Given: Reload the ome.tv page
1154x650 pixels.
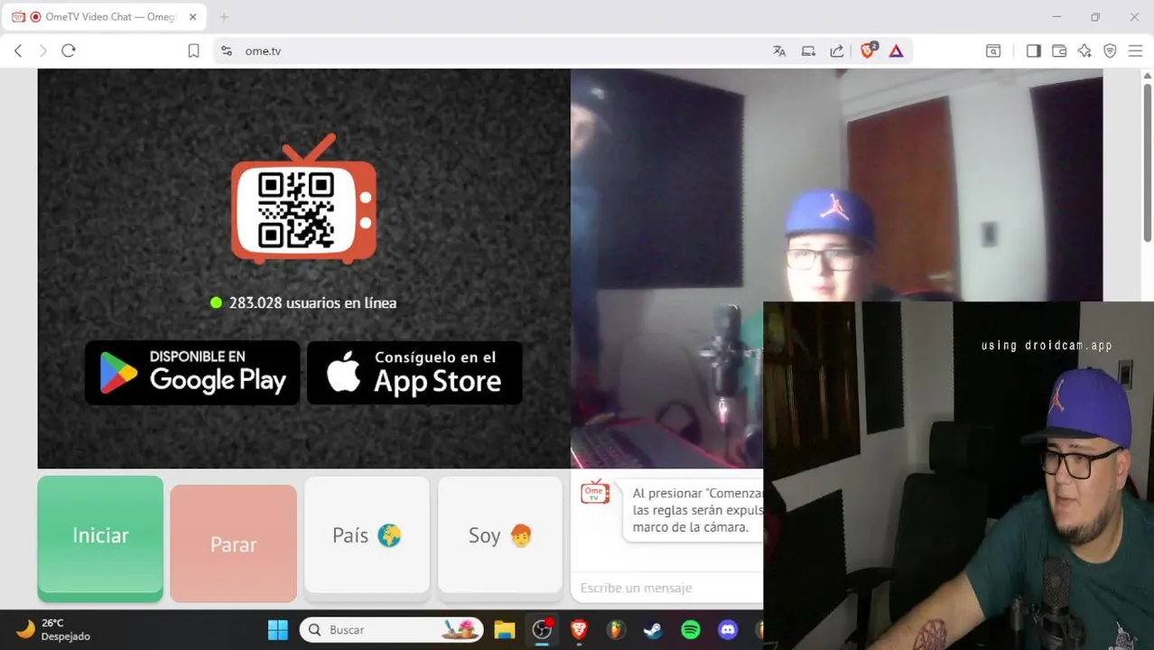Looking at the screenshot, I should pyautogui.click(x=69, y=51).
